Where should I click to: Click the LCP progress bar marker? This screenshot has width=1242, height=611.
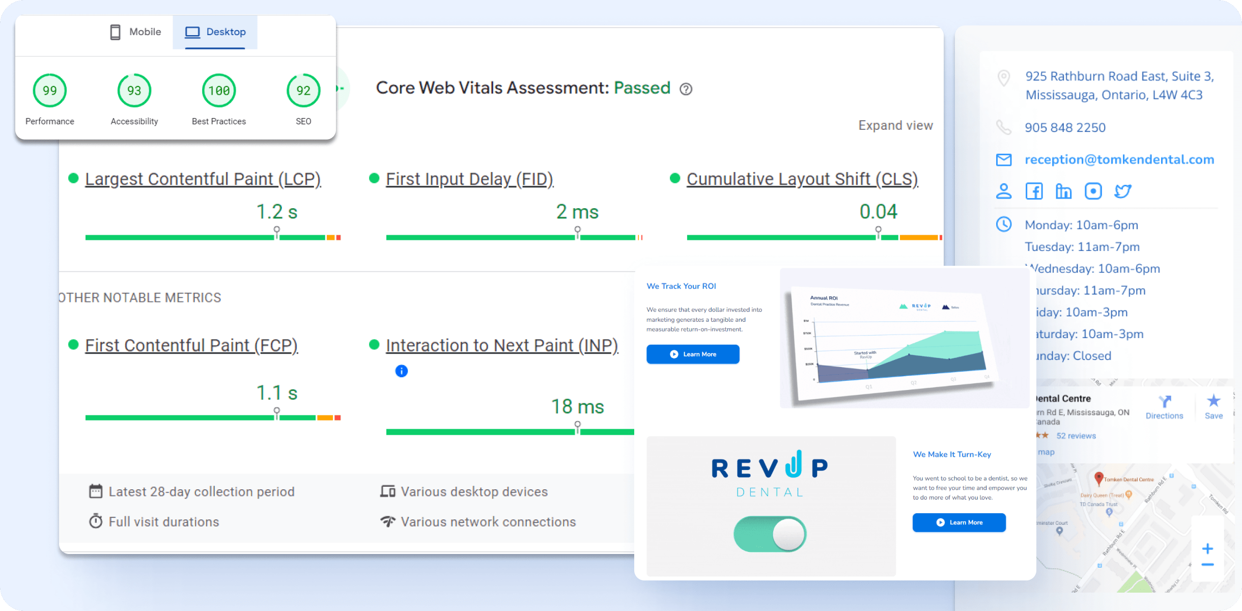pos(276,231)
